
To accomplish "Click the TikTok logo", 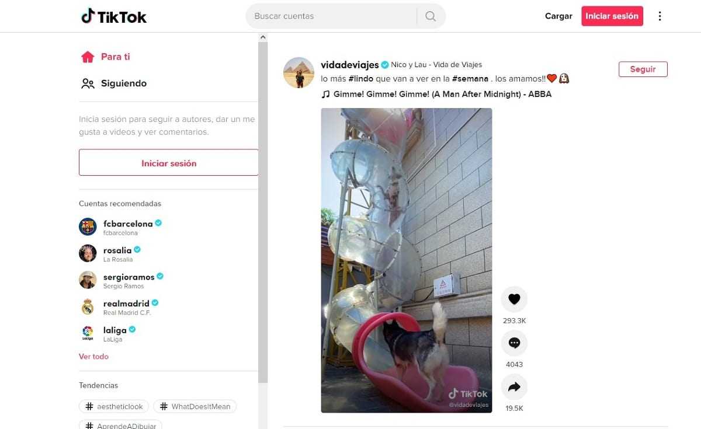I will click(114, 16).
